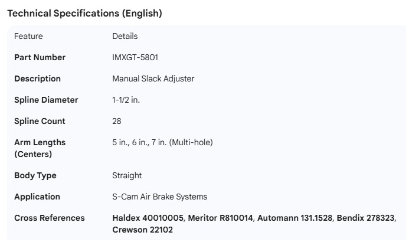Click the Straight body type value

click(127, 175)
